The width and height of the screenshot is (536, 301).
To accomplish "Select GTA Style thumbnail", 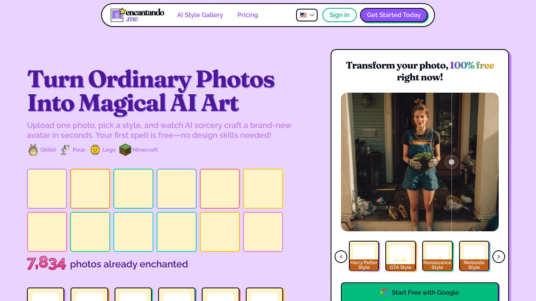I will (x=400, y=256).
